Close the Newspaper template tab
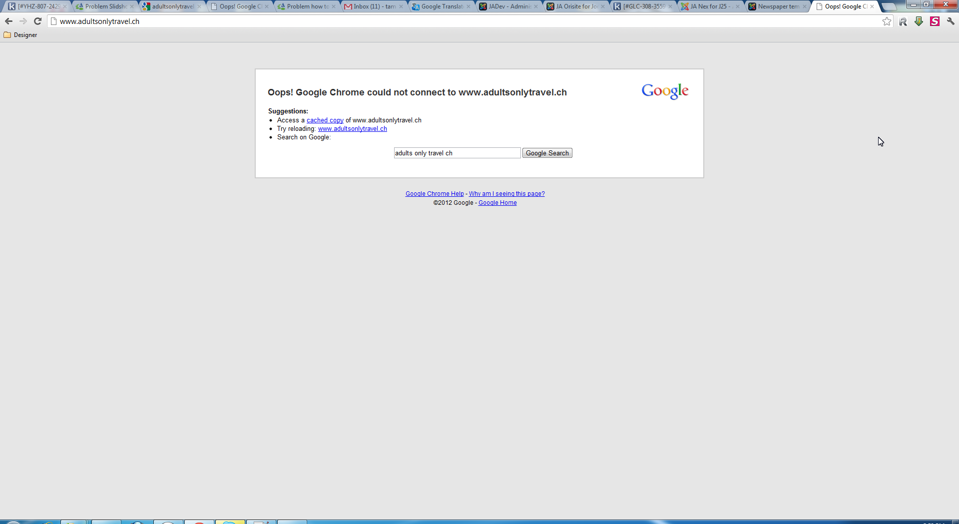This screenshot has width=959, height=524. point(805,6)
